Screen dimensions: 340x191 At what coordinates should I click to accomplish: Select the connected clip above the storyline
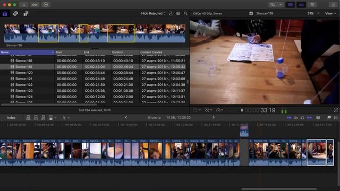[x=244, y=132]
